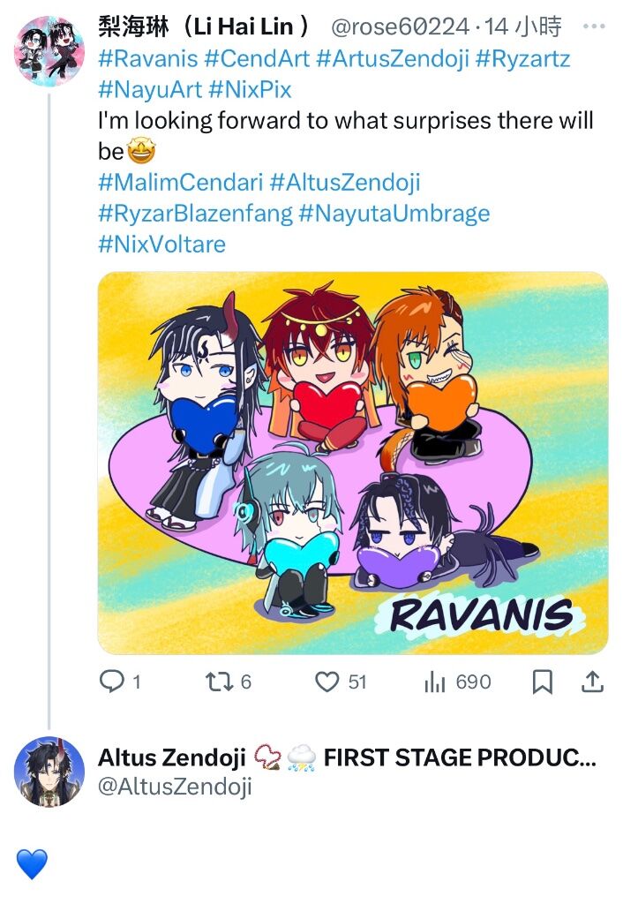
Task: Select the #NixVoltare hashtag
Action: pyautogui.click(x=162, y=245)
